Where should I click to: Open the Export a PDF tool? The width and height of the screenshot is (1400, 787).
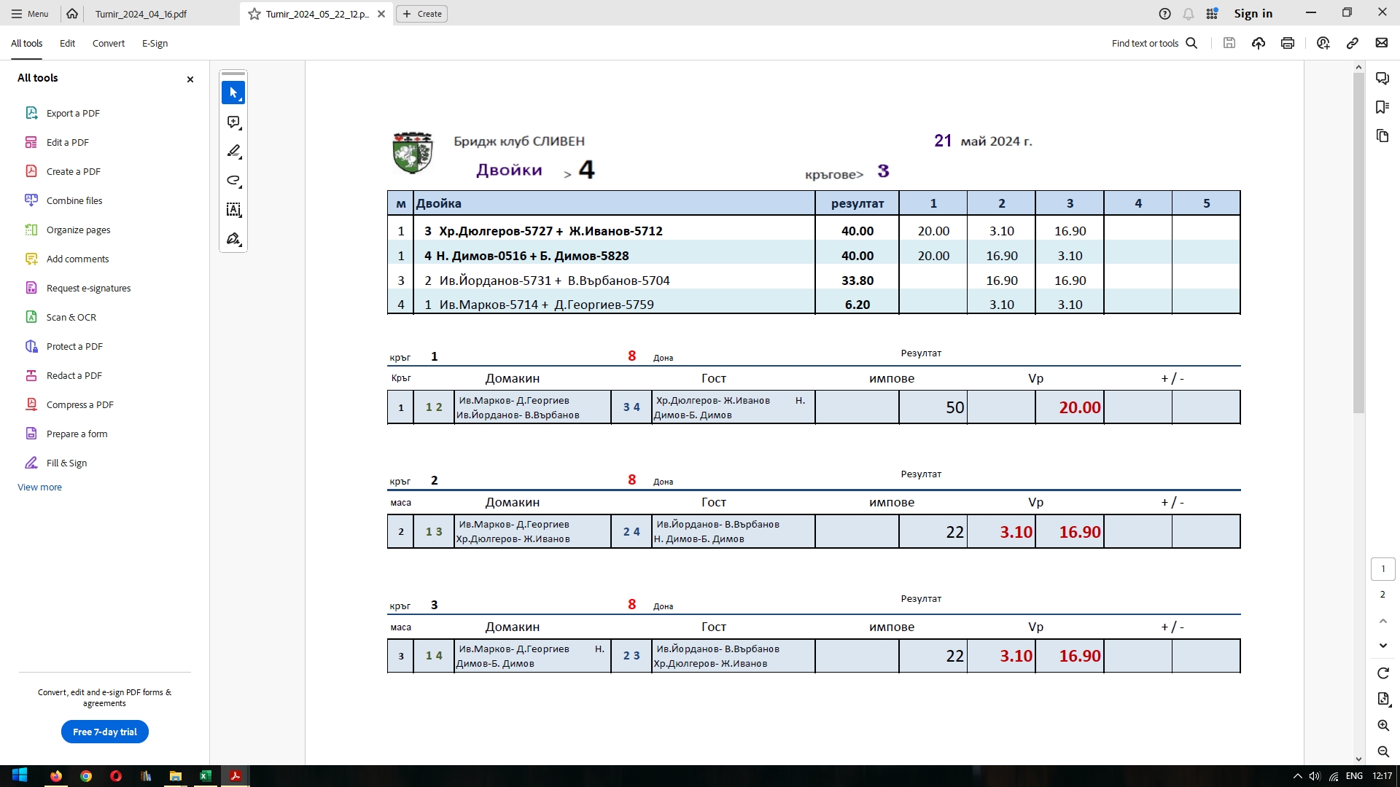(x=73, y=113)
